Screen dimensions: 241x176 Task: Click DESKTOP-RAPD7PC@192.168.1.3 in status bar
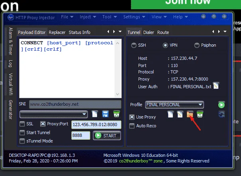pos(42,155)
